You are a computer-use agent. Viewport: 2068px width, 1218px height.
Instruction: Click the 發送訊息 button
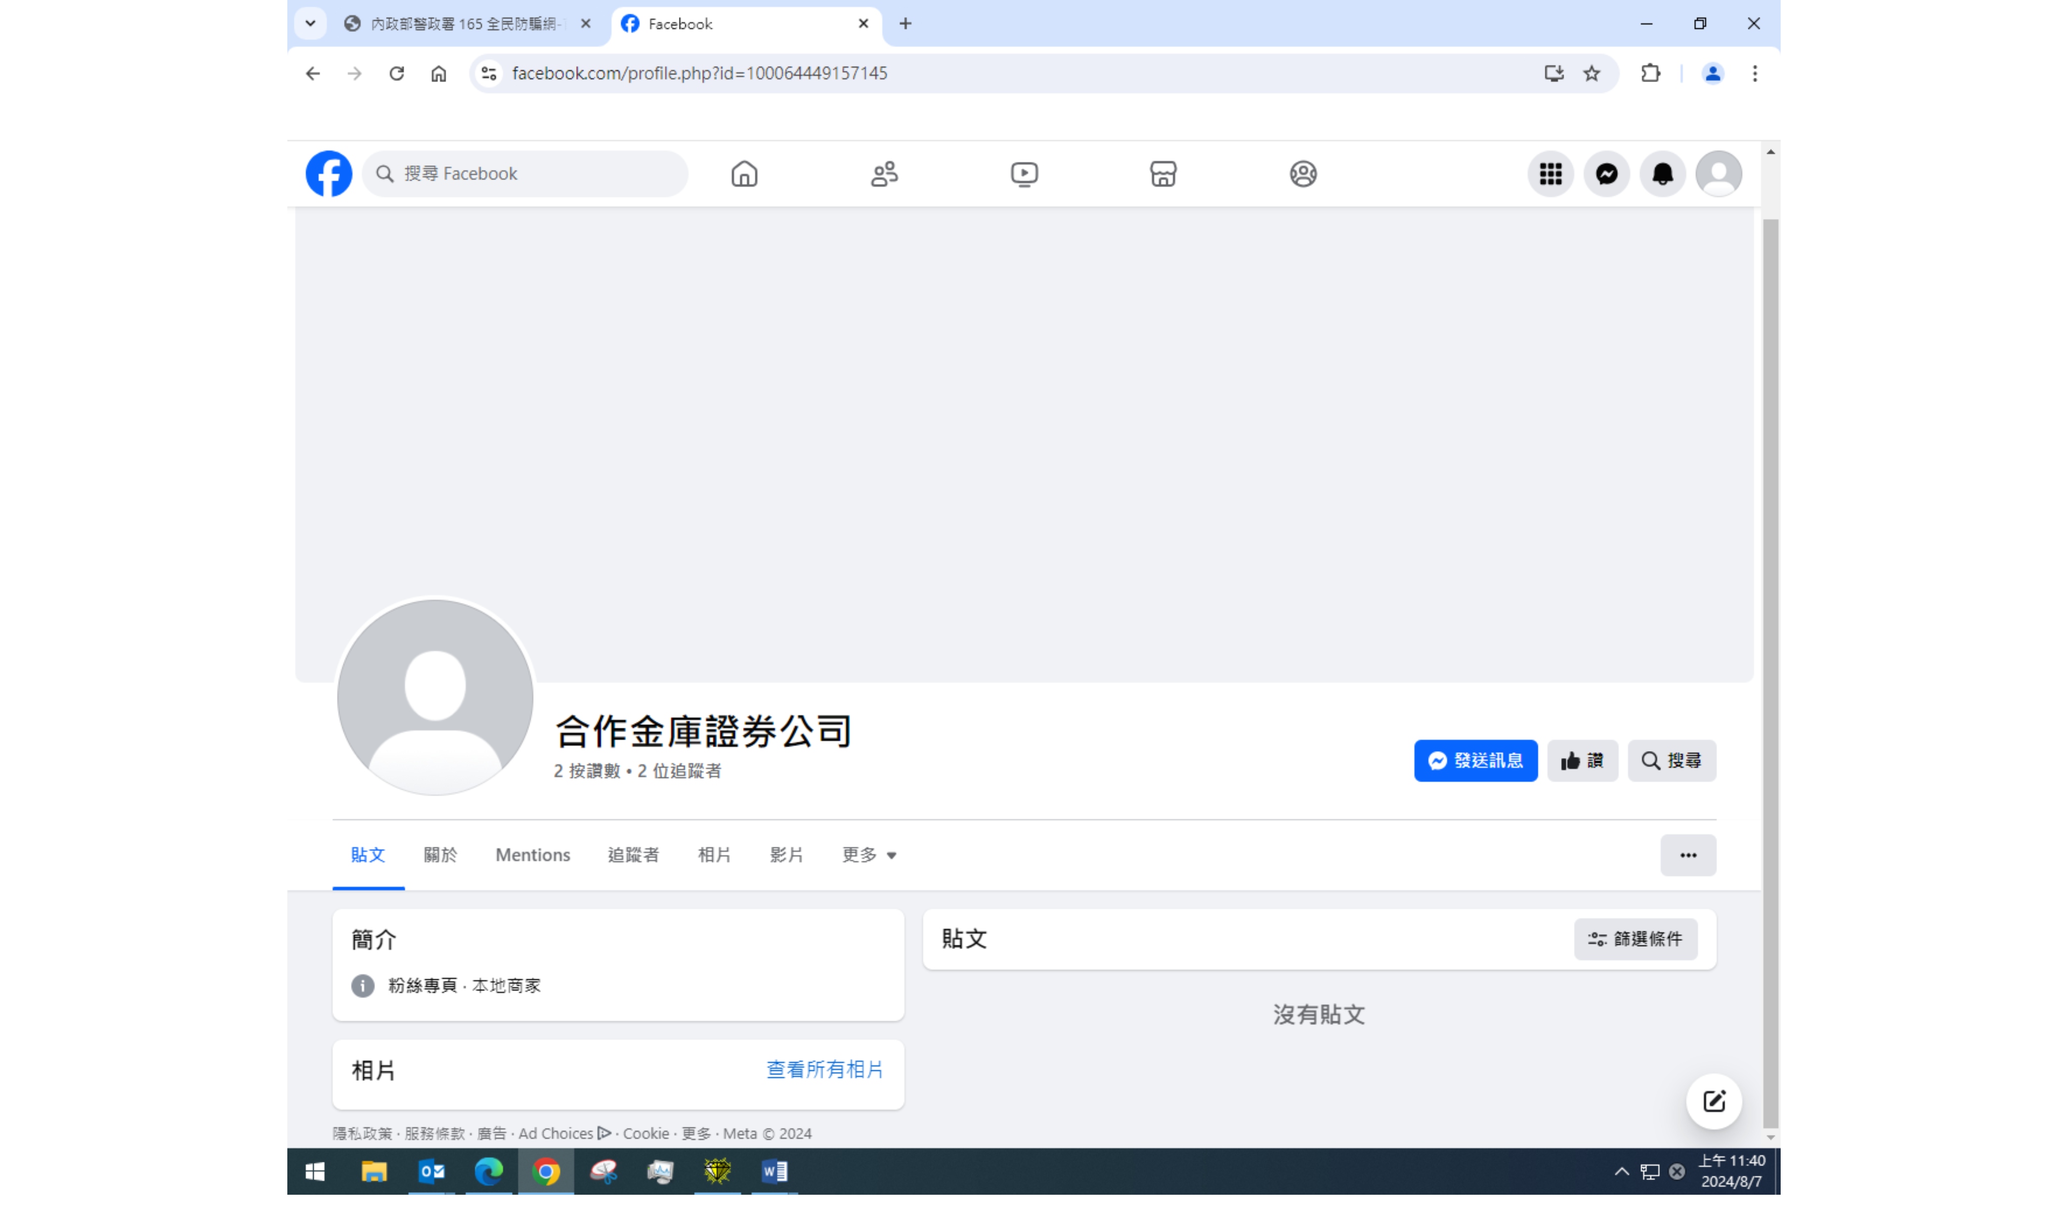point(1475,761)
